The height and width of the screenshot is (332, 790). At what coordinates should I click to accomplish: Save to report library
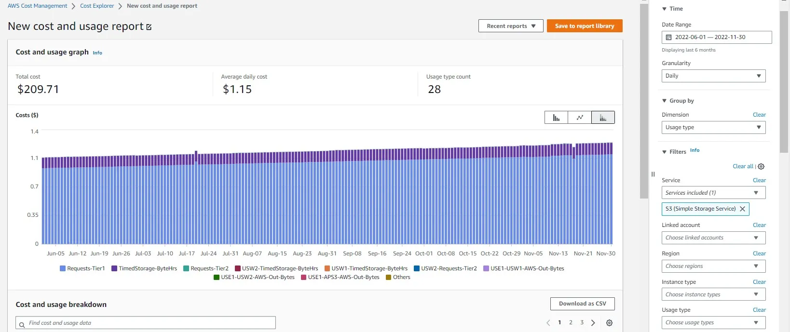tap(585, 26)
